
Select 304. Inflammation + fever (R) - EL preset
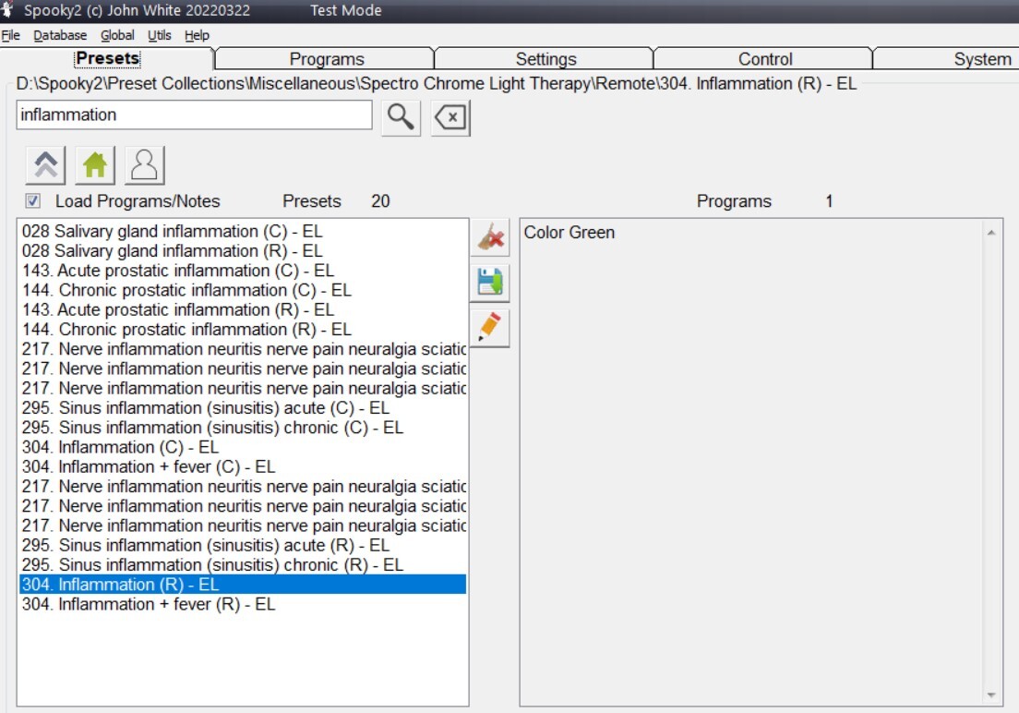(x=149, y=604)
